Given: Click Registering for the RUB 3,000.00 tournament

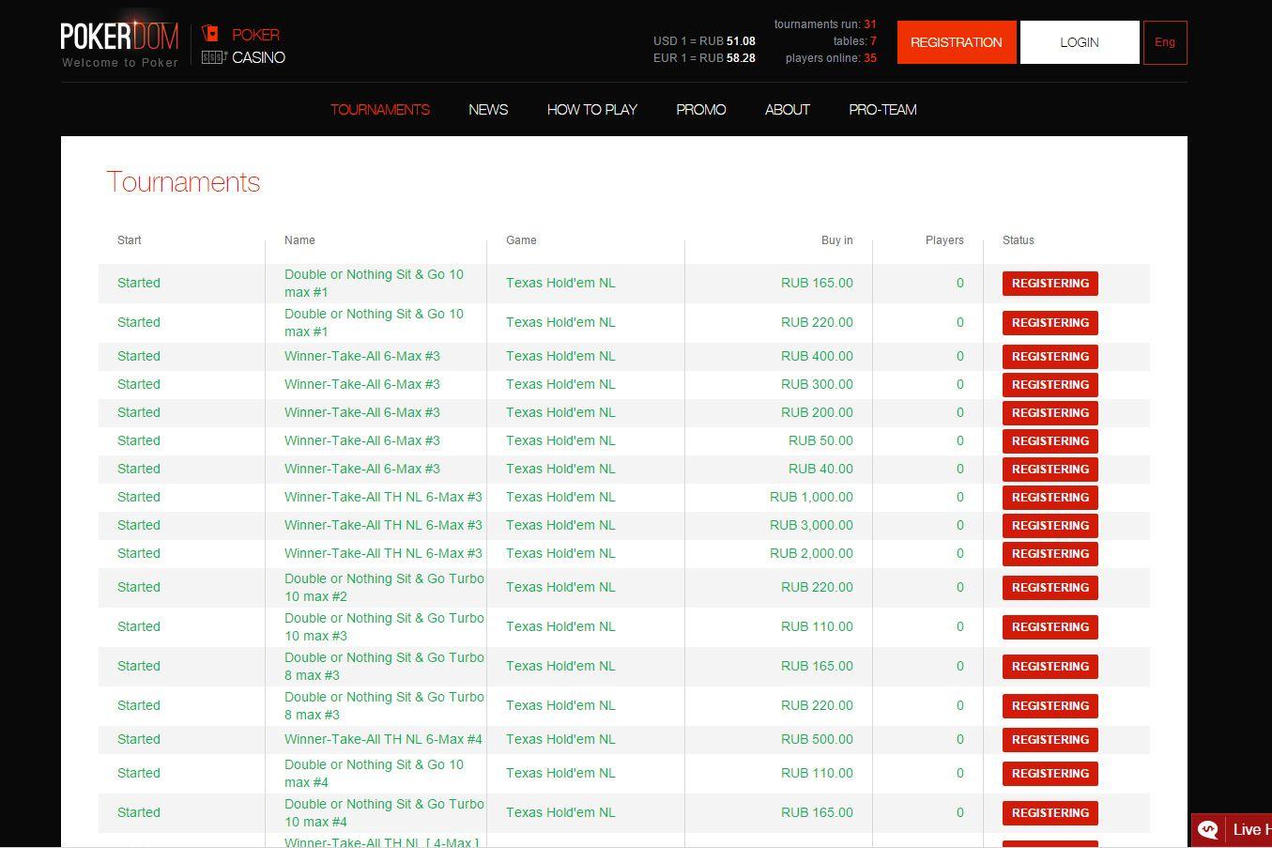Looking at the screenshot, I should click(1050, 526).
